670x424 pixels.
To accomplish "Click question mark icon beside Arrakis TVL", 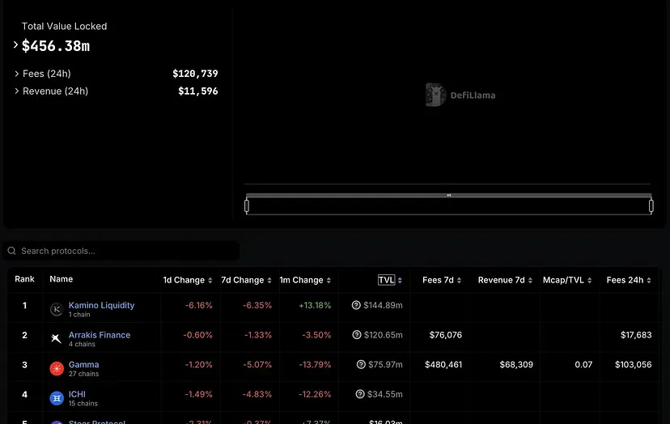I will click(x=356, y=335).
